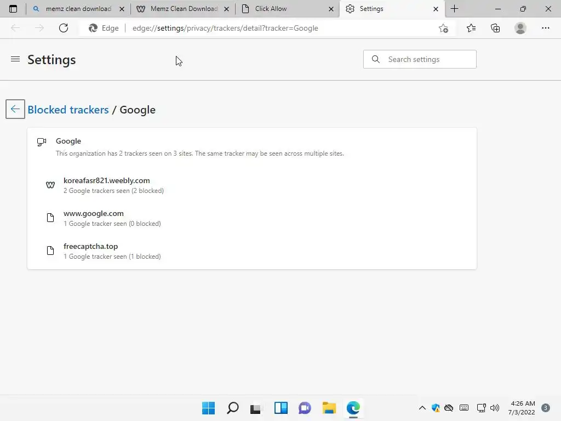Screen dimensions: 561x421
Task: Open the user profile avatar
Action: pos(520,28)
